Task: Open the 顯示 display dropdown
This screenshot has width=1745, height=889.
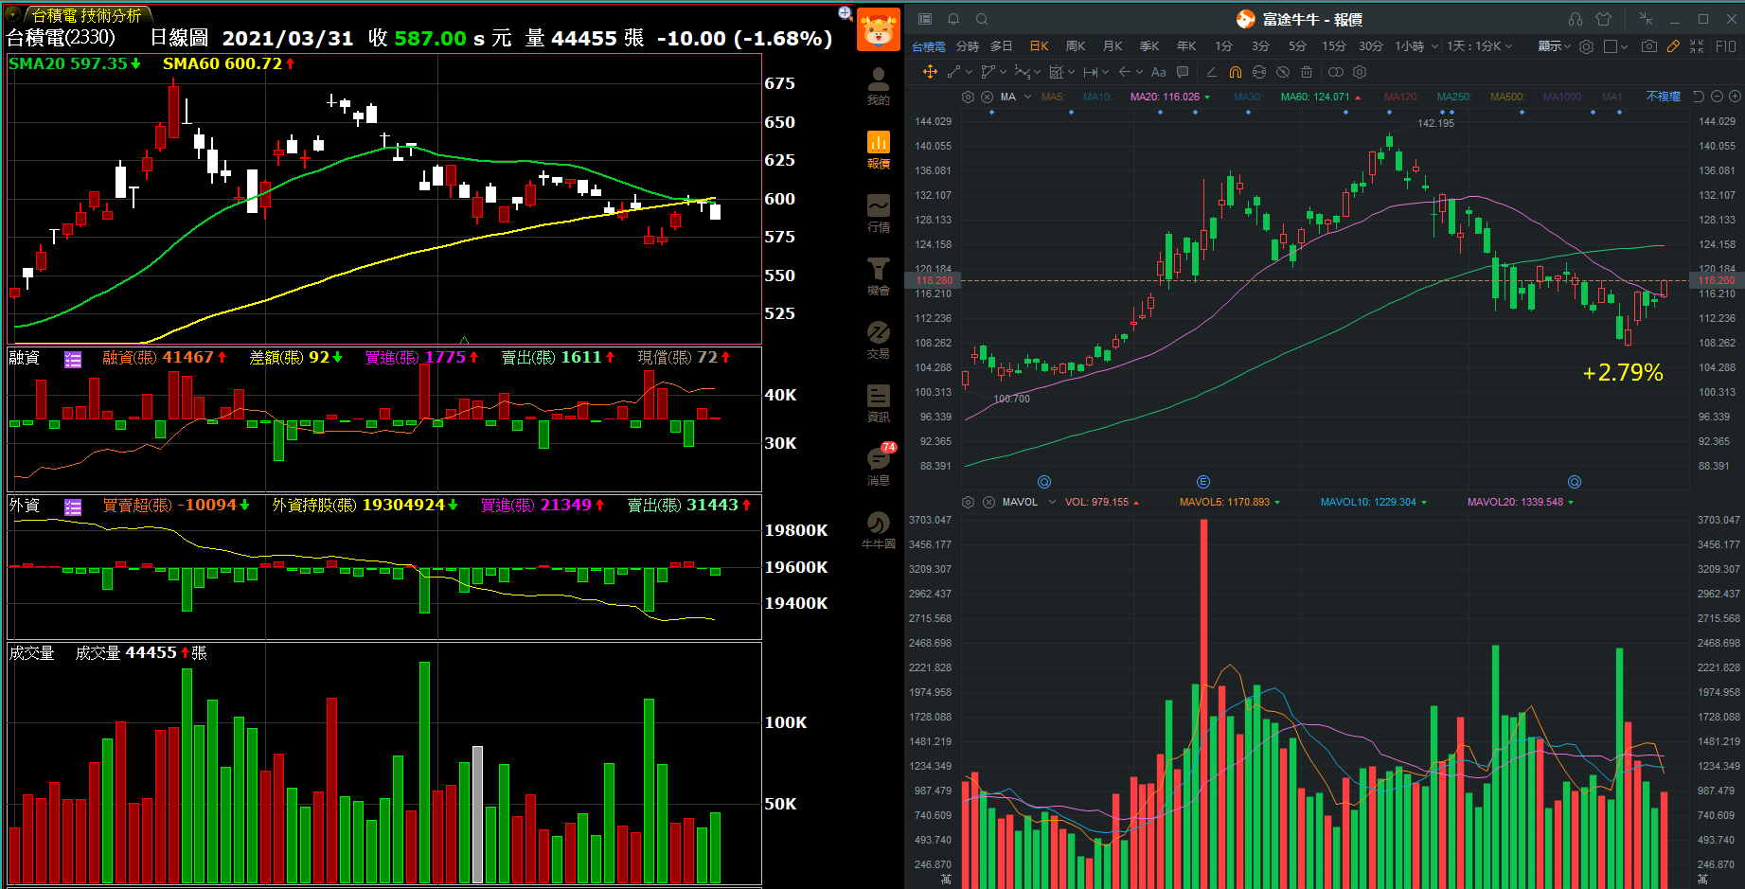Action: click(1554, 46)
